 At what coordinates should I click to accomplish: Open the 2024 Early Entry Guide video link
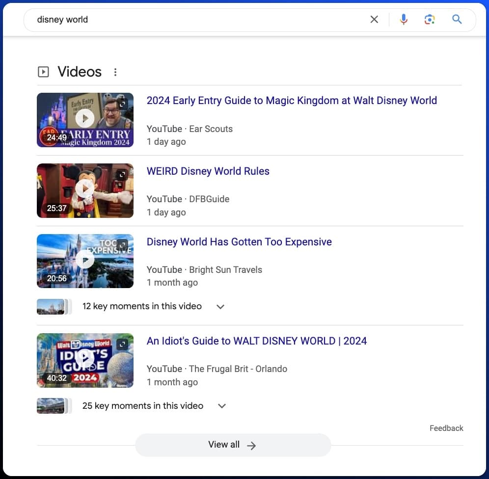pyautogui.click(x=292, y=100)
